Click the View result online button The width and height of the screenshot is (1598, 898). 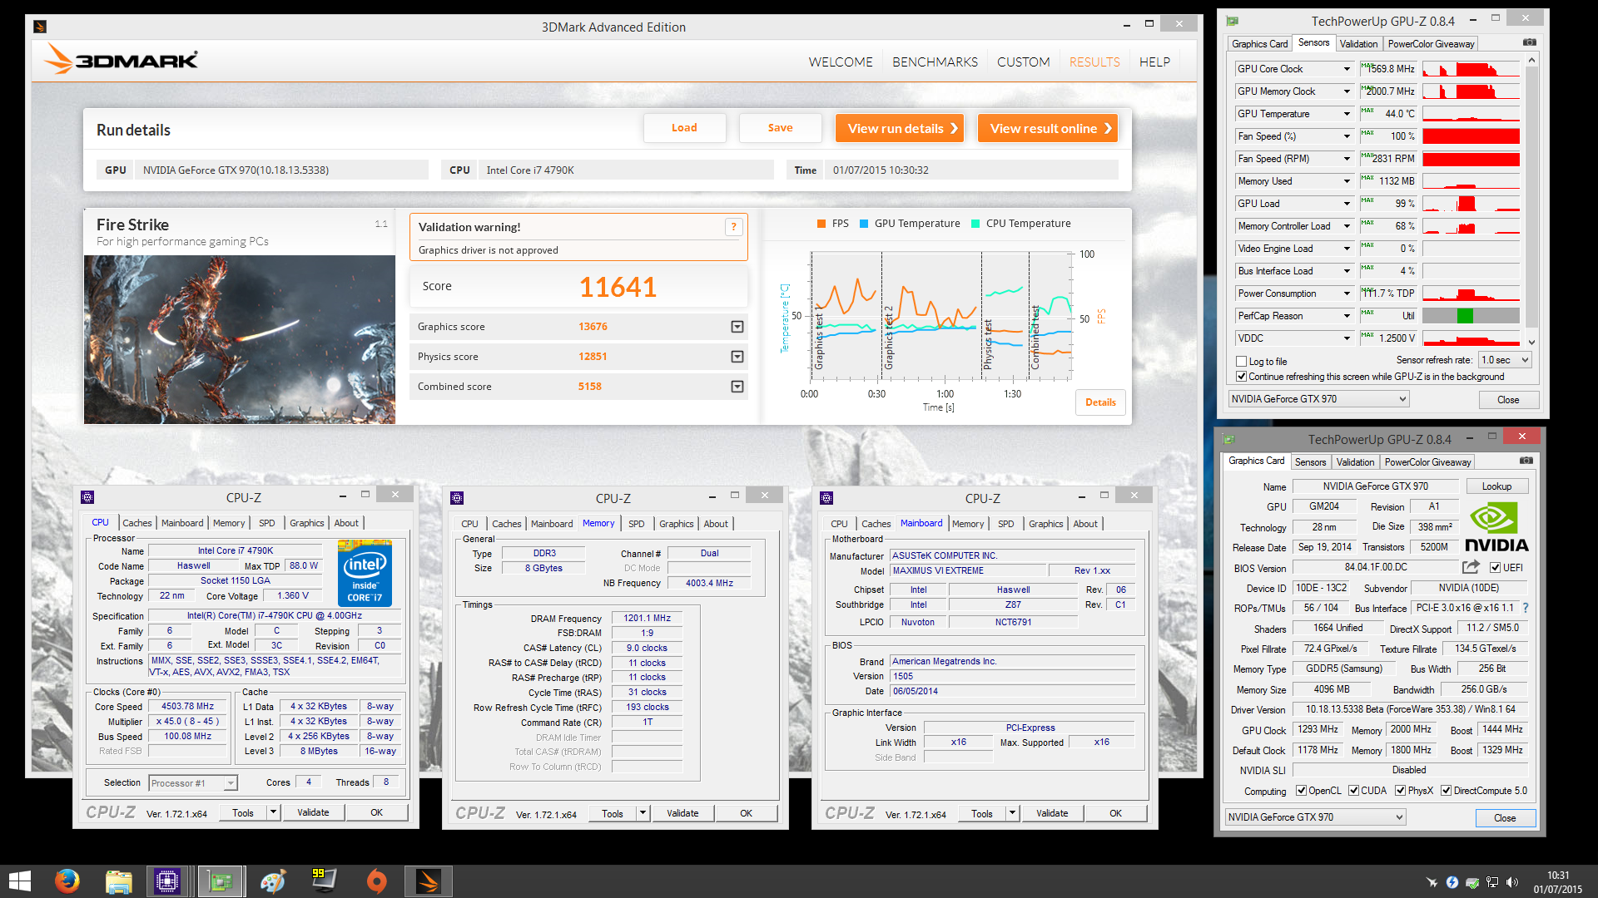pos(1047,128)
